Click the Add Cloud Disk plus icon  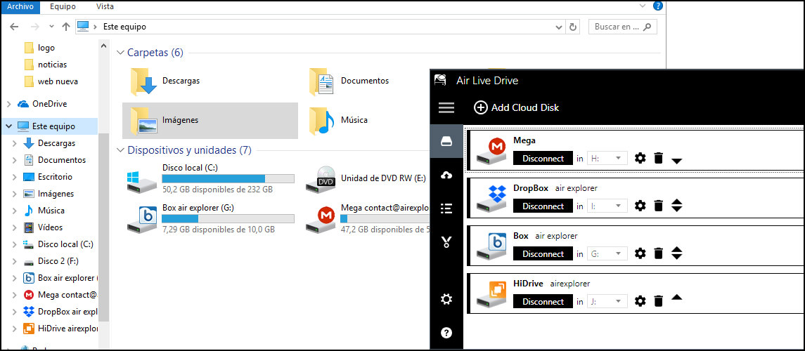coord(480,107)
